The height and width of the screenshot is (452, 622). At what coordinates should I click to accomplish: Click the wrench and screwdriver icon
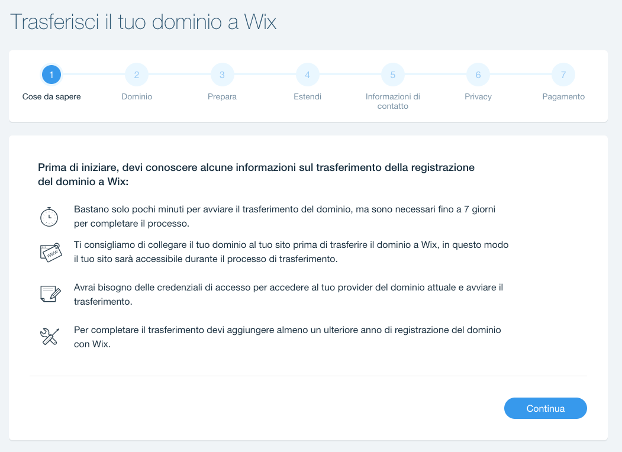click(50, 337)
